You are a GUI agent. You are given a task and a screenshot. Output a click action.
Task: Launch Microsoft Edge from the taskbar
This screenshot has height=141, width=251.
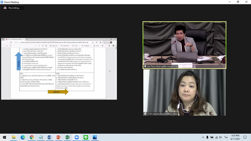click(23, 137)
